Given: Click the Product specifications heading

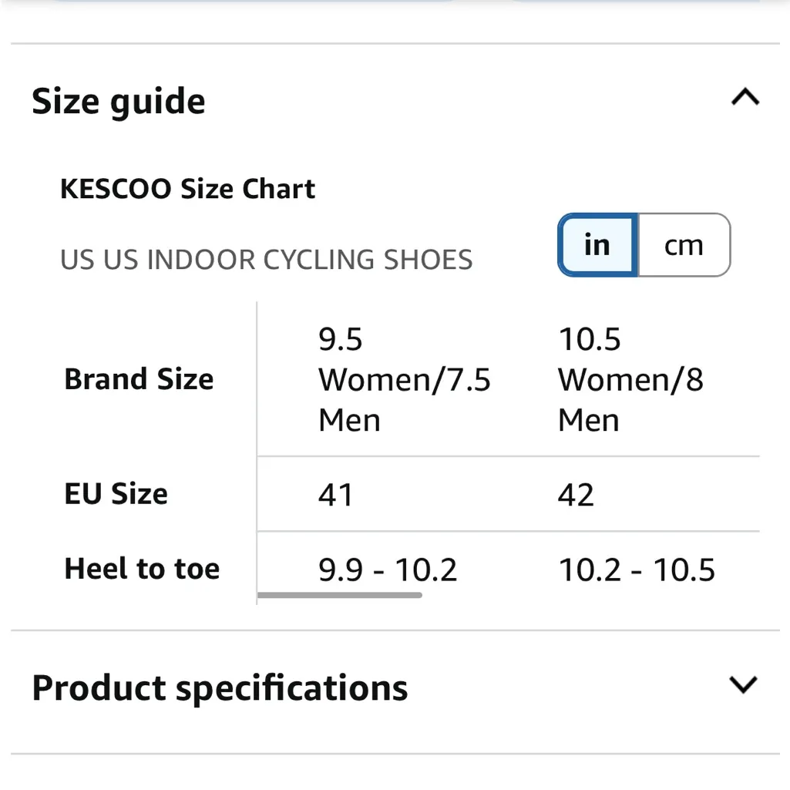Looking at the screenshot, I should click(218, 687).
